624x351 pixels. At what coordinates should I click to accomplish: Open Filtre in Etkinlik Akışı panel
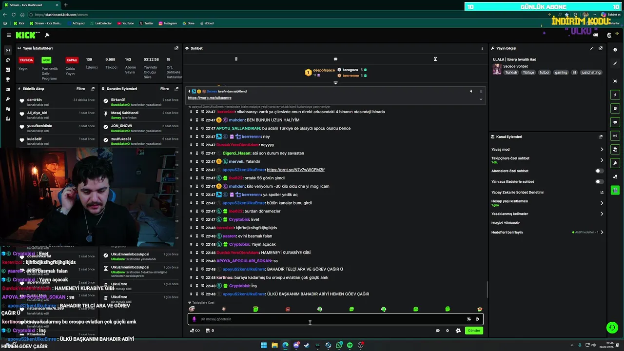(x=80, y=89)
